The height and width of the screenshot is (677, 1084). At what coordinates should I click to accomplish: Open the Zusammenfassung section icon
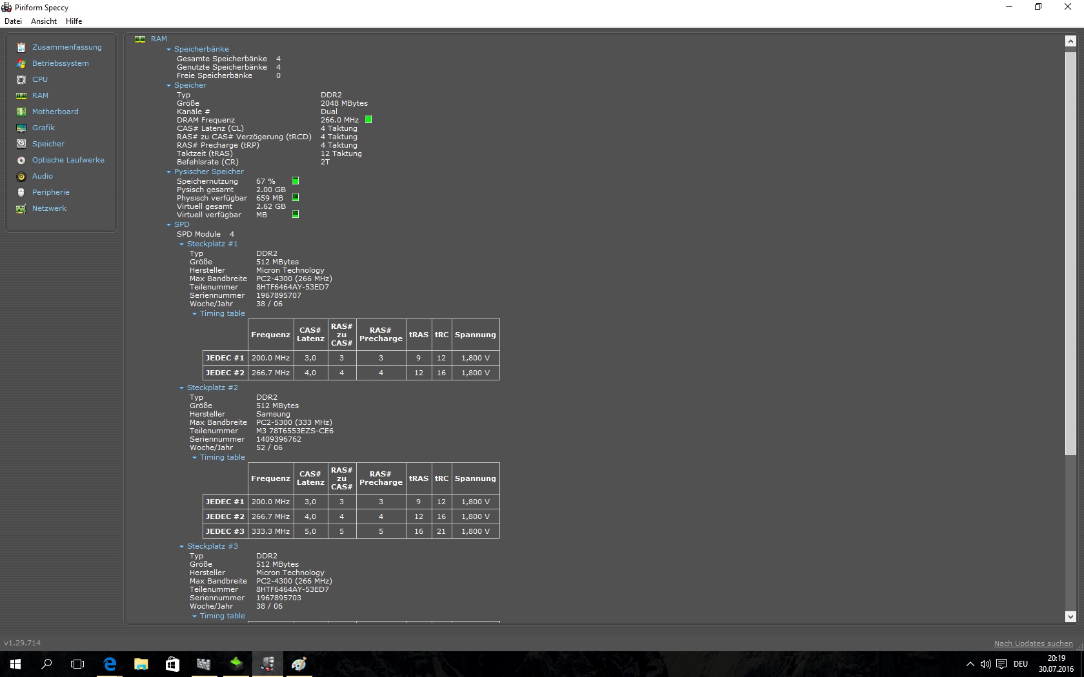coord(21,47)
